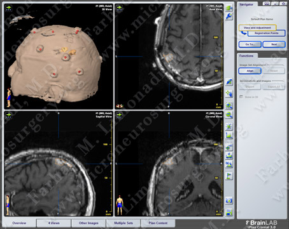The width and height of the screenshot is (289, 229).
Task: Switch to the 4 Views tab
Action: point(53,223)
